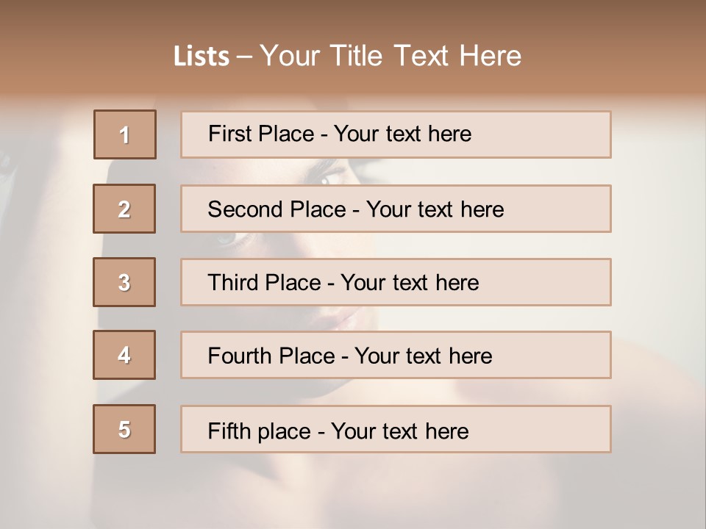This screenshot has height=529, width=706.
Task: Select the number 2 box
Action: (124, 209)
